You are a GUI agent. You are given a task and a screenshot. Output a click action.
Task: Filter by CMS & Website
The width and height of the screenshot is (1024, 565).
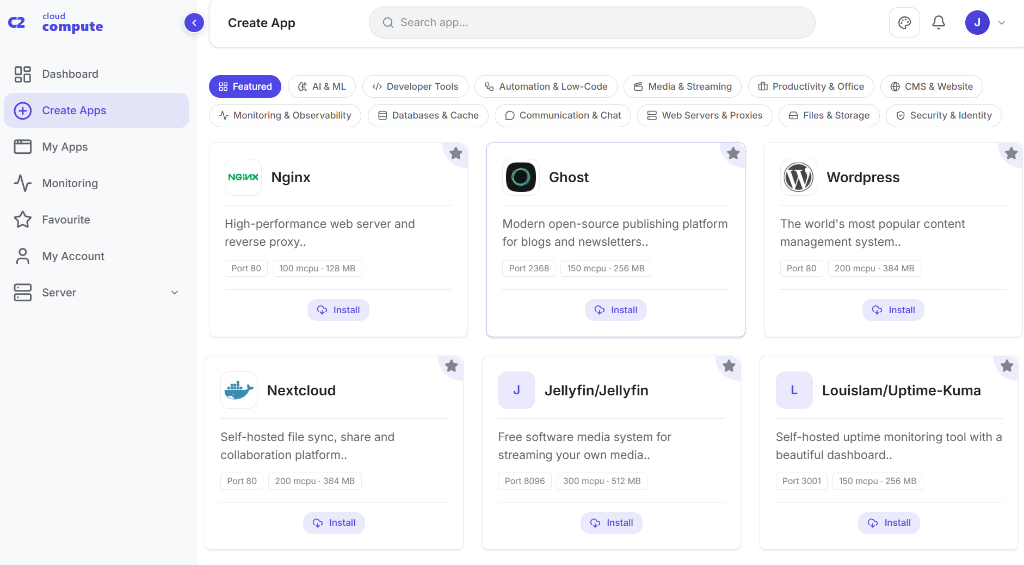pyautogui.click(x=932, y=86)
